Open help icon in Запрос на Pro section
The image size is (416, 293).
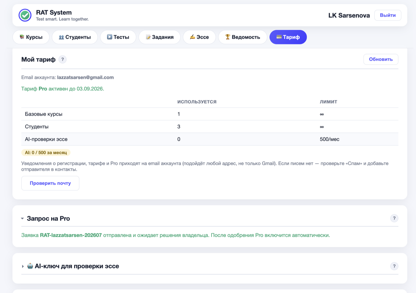394,218
